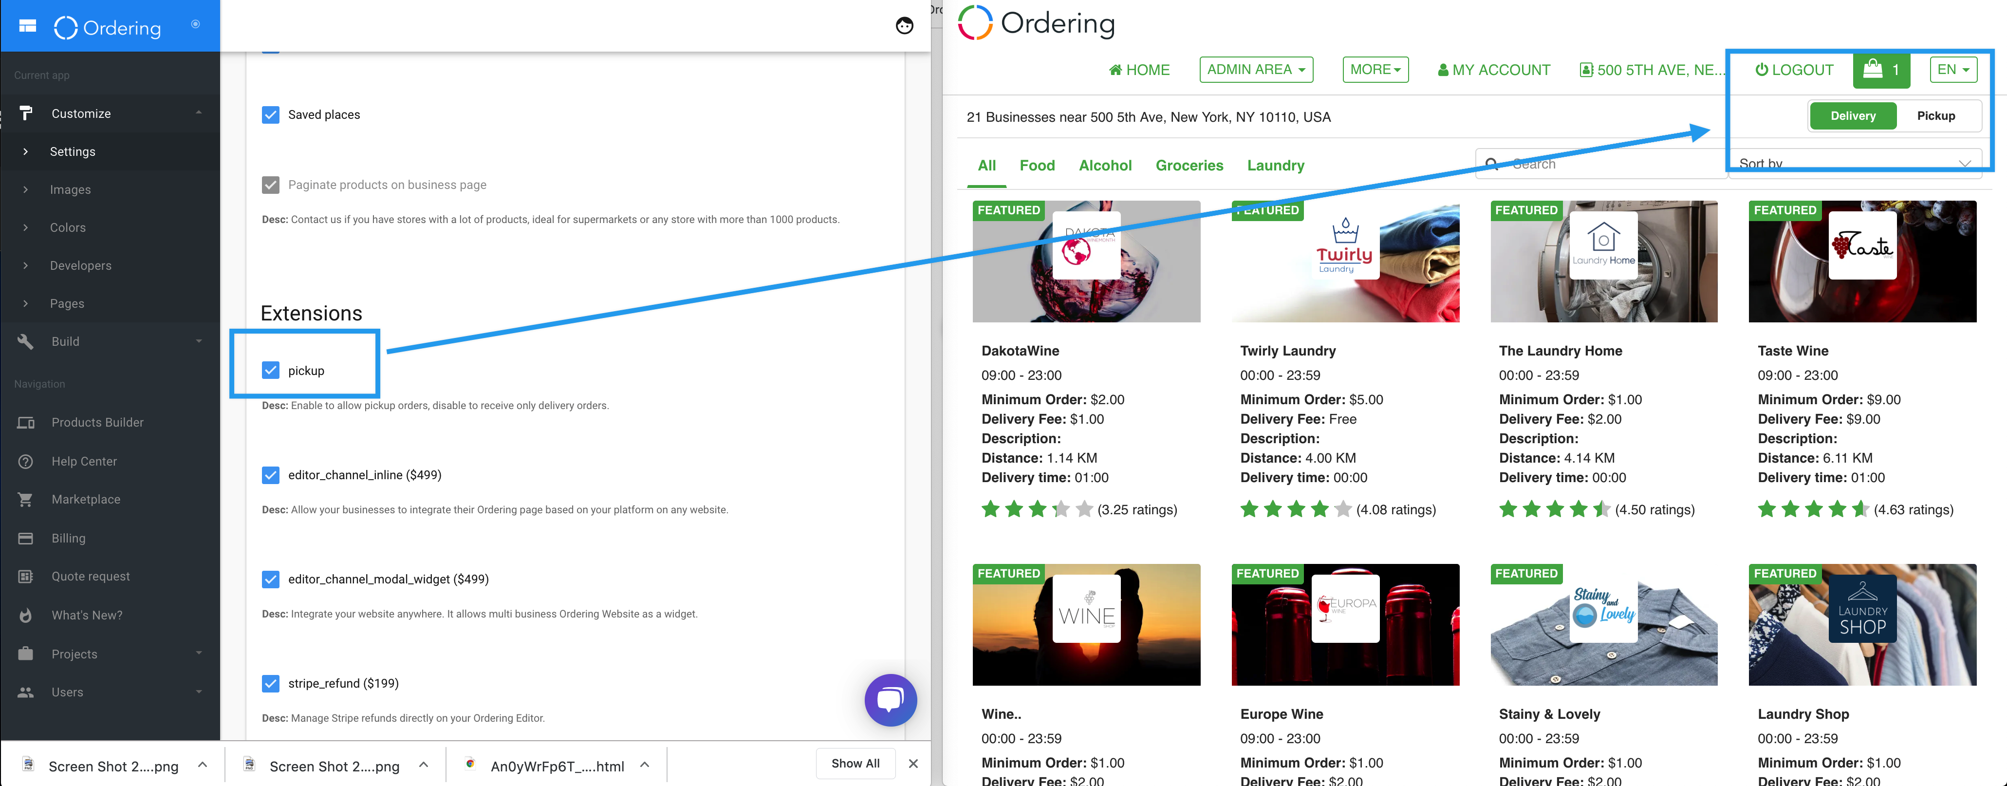The image size is (2007, 786).
Task: Disable stripe_refund extension checkbox
Action: point(270,683)
